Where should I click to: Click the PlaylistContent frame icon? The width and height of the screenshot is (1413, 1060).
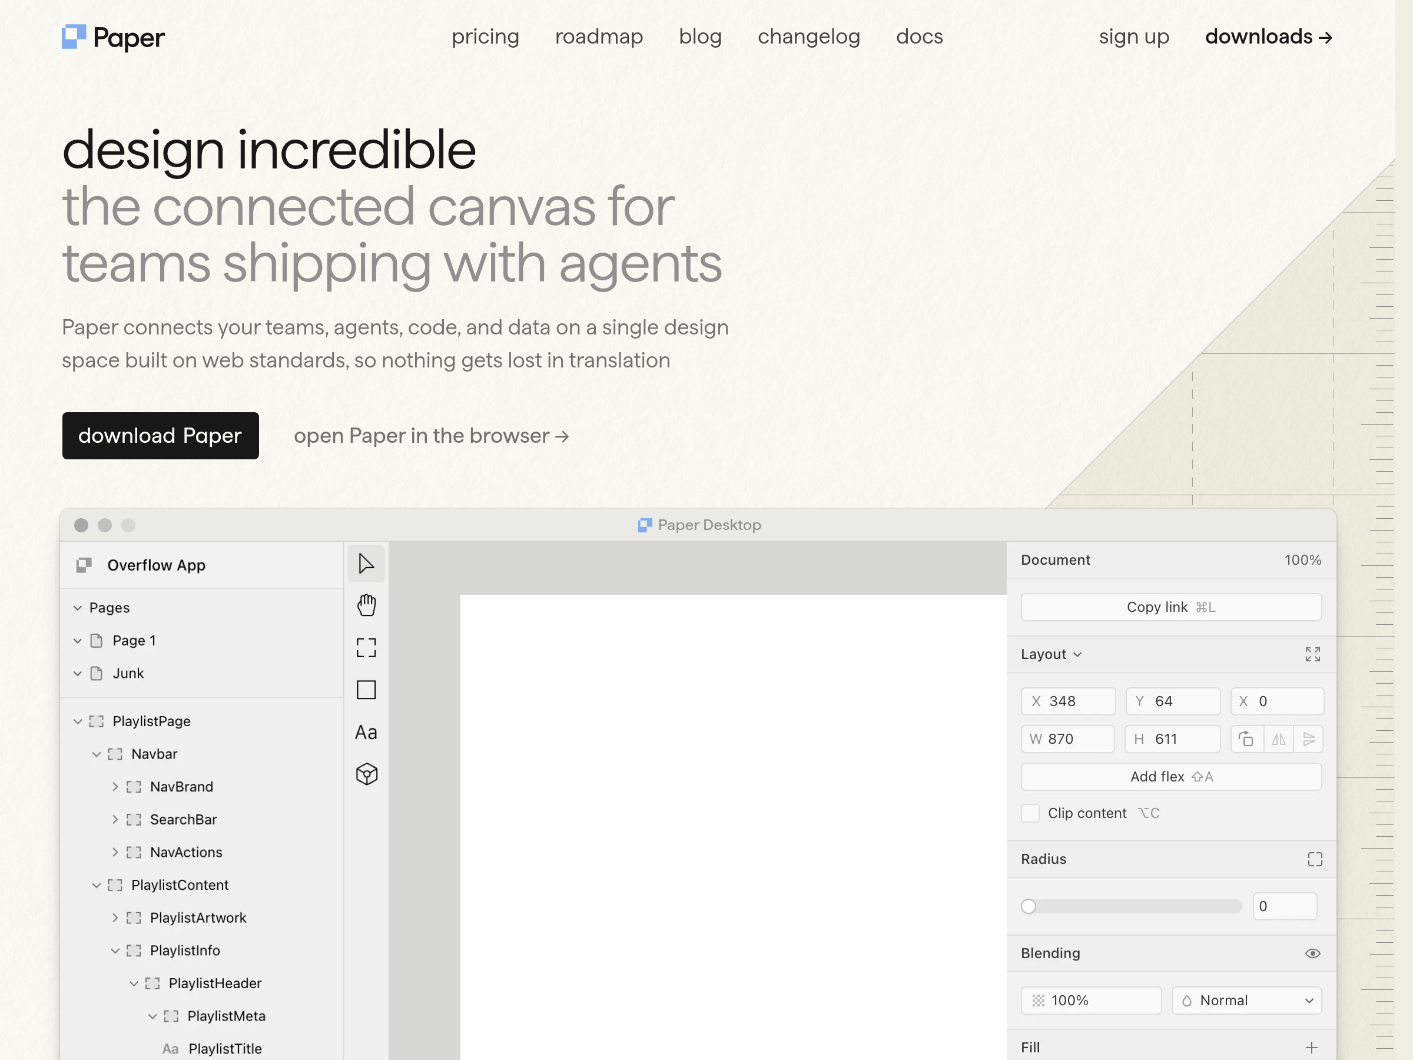coord(115,885)
